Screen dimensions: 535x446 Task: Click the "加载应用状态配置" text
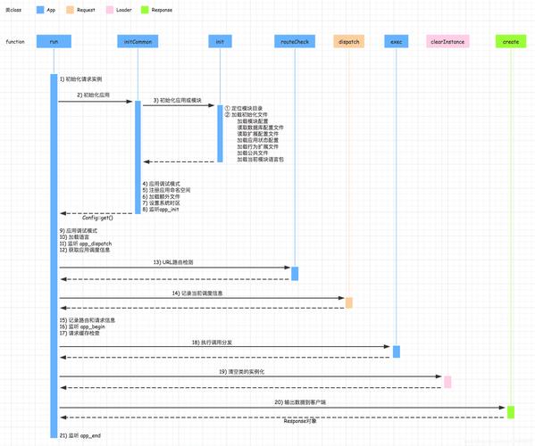point(258,140)
